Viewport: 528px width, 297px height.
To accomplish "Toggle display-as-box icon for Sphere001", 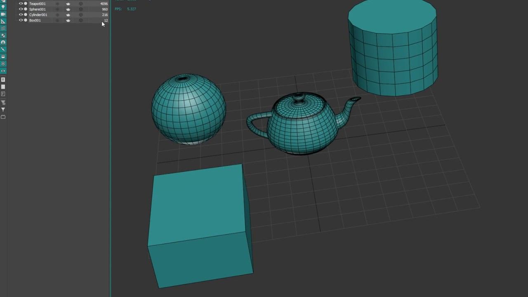I will [x=81, y=9].
